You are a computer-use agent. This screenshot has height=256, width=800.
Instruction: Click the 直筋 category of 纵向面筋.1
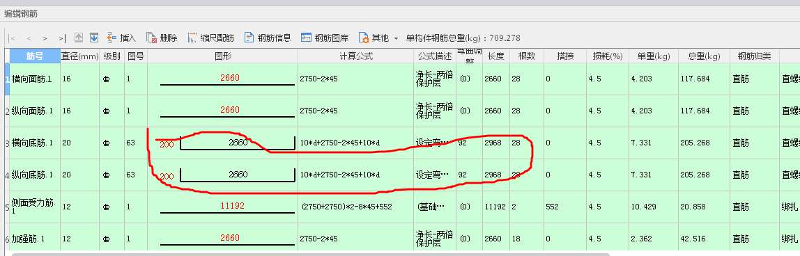click(755, 111)
